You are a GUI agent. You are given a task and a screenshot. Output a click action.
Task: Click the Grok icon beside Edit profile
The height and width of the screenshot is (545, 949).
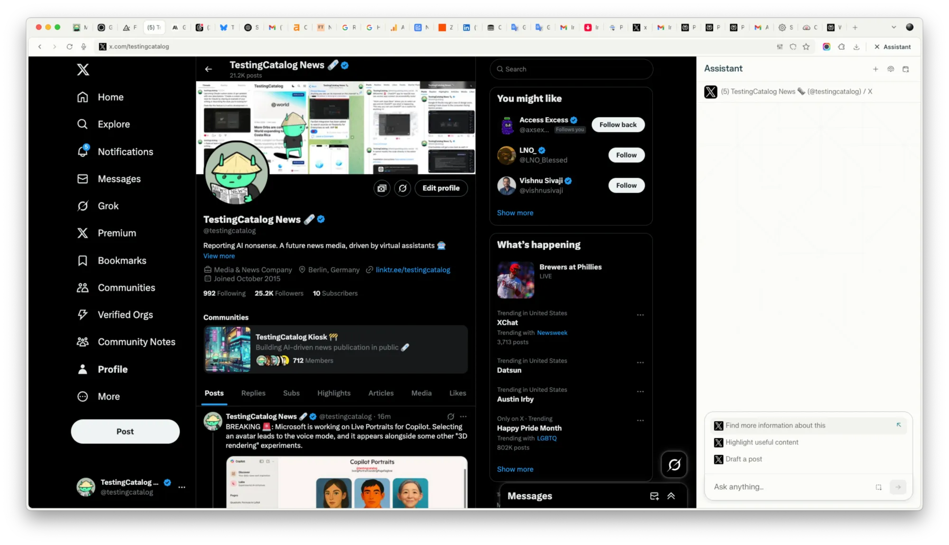(402, 188)
